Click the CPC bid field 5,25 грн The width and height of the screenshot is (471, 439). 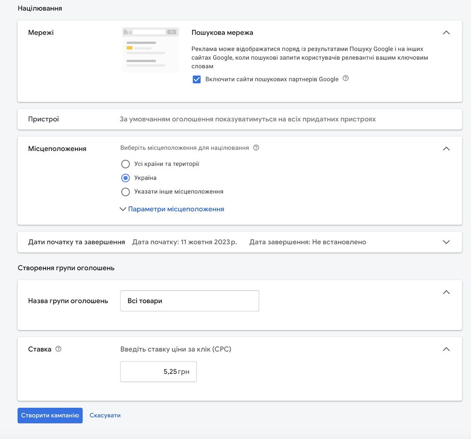pyautogui.click(x=159, y=372)
